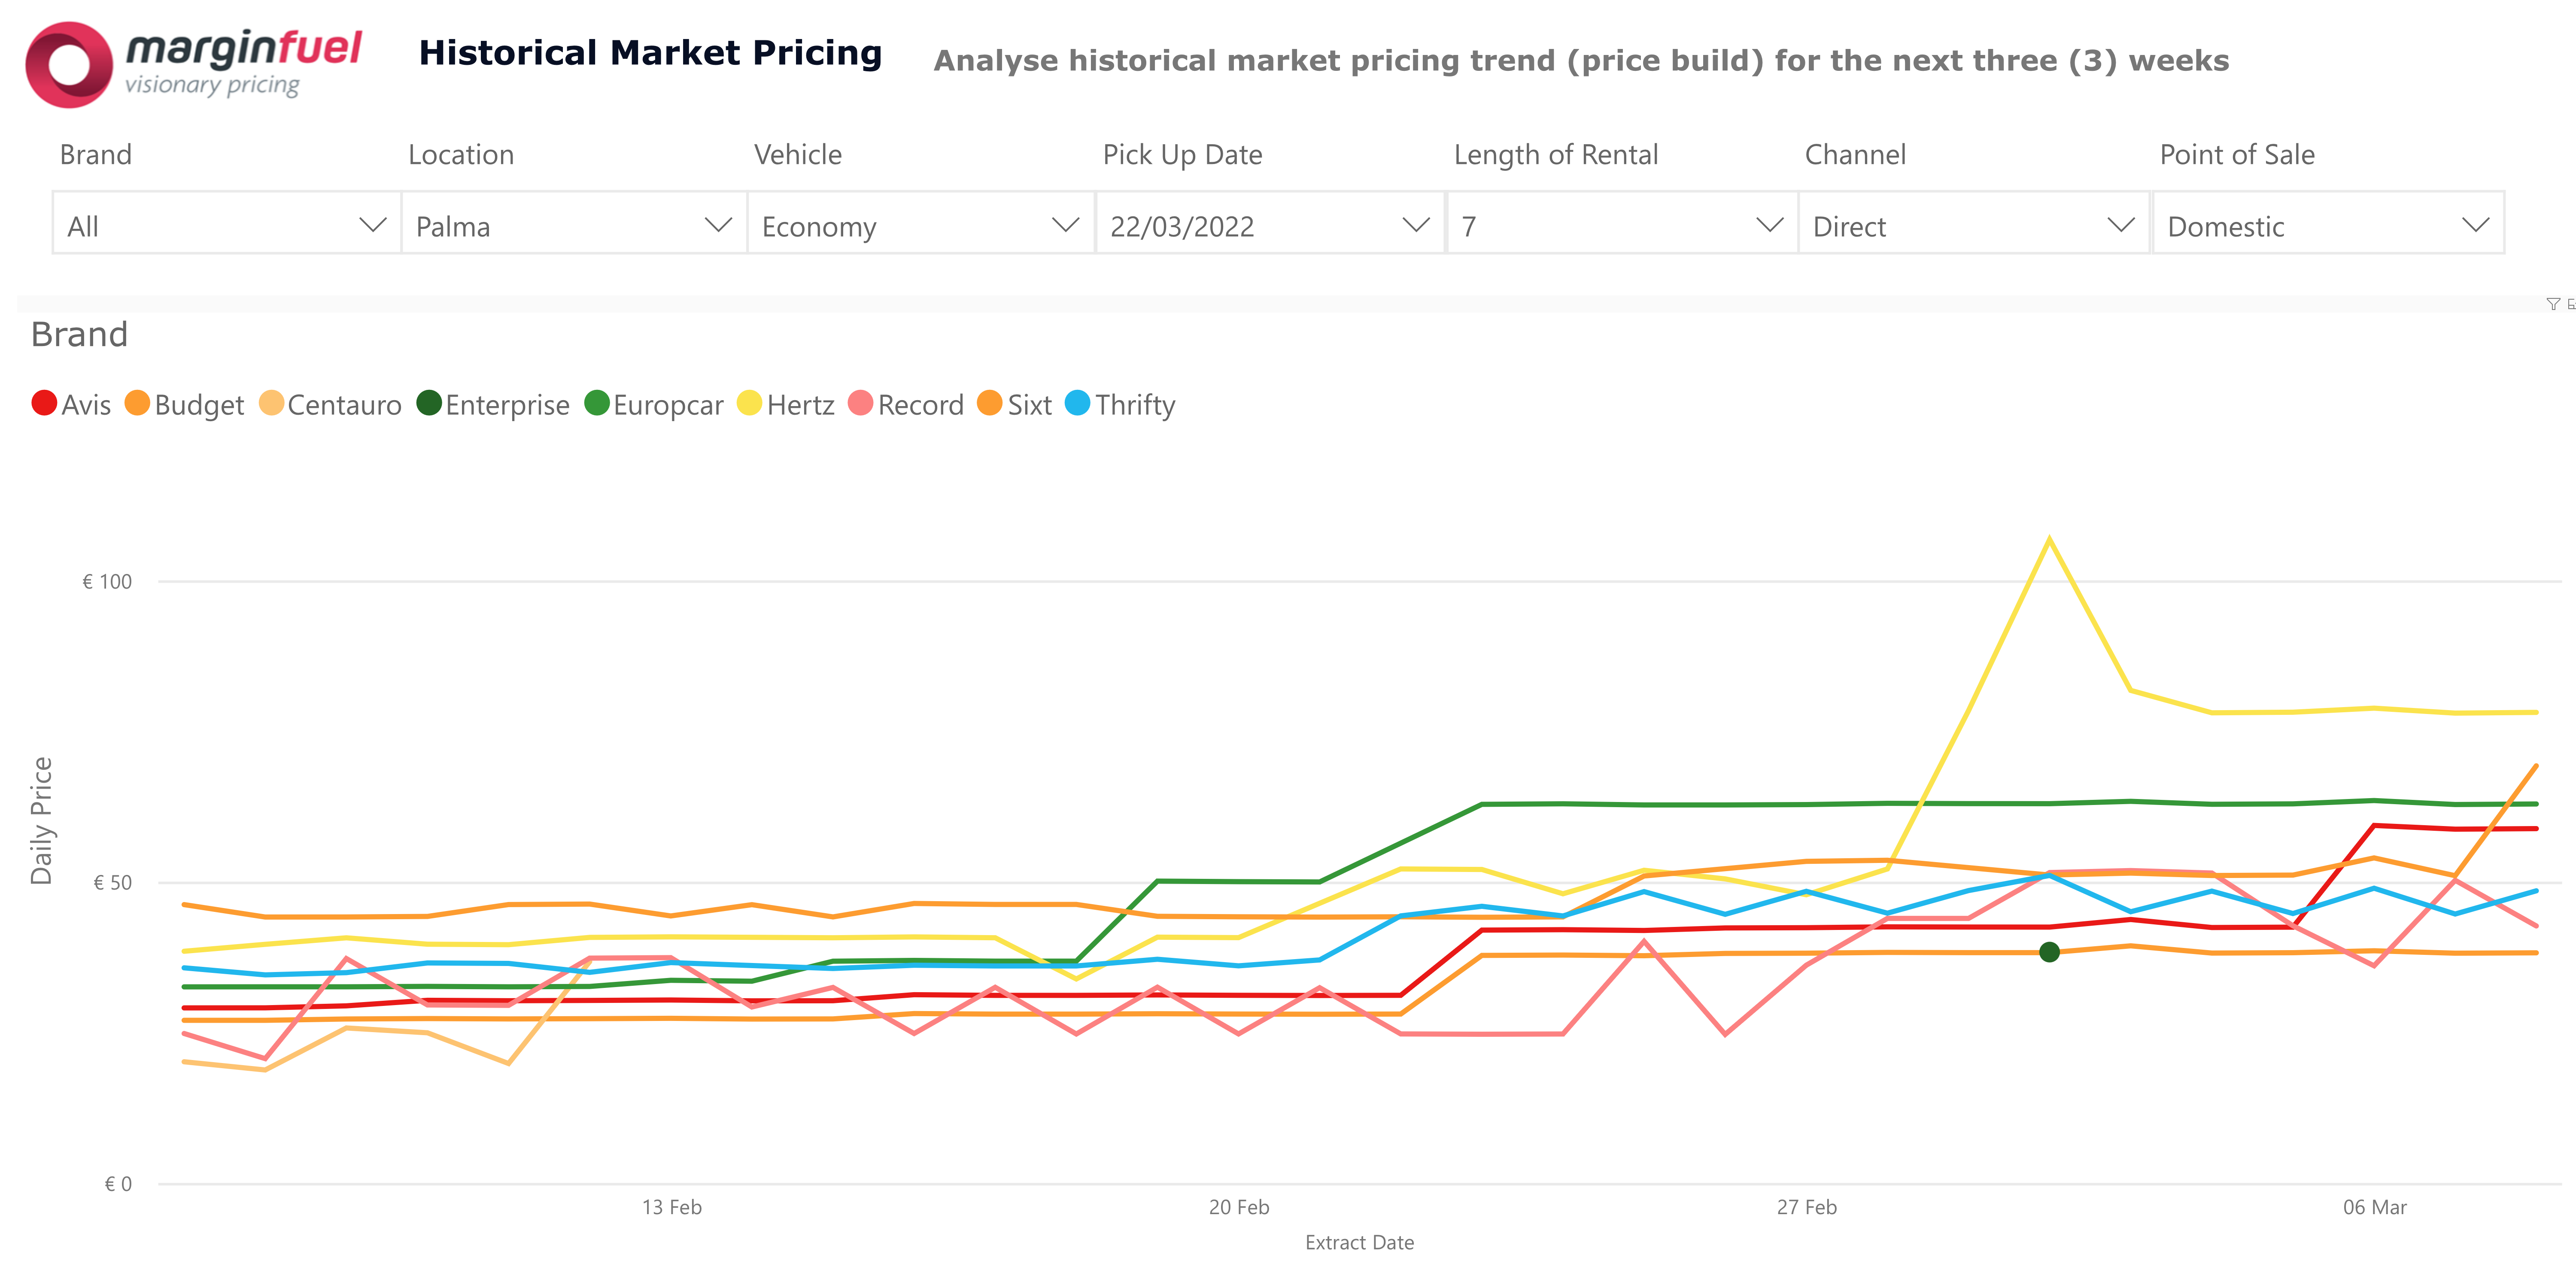Click the Thrifty blue legend marker

tap(1077, 403)
